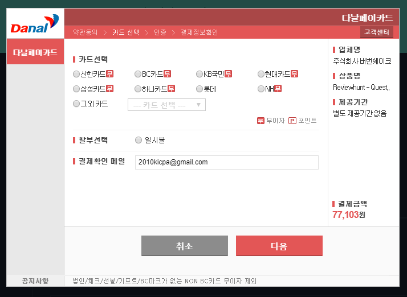The height and width of the screenshot is (297, 407).
Task: Choose 일시불 installment option
Action: point(139,140)
